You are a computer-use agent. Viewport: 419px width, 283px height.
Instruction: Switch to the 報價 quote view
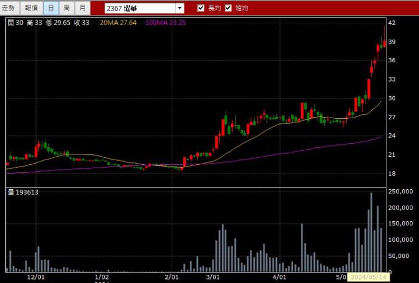coord(31,8)
